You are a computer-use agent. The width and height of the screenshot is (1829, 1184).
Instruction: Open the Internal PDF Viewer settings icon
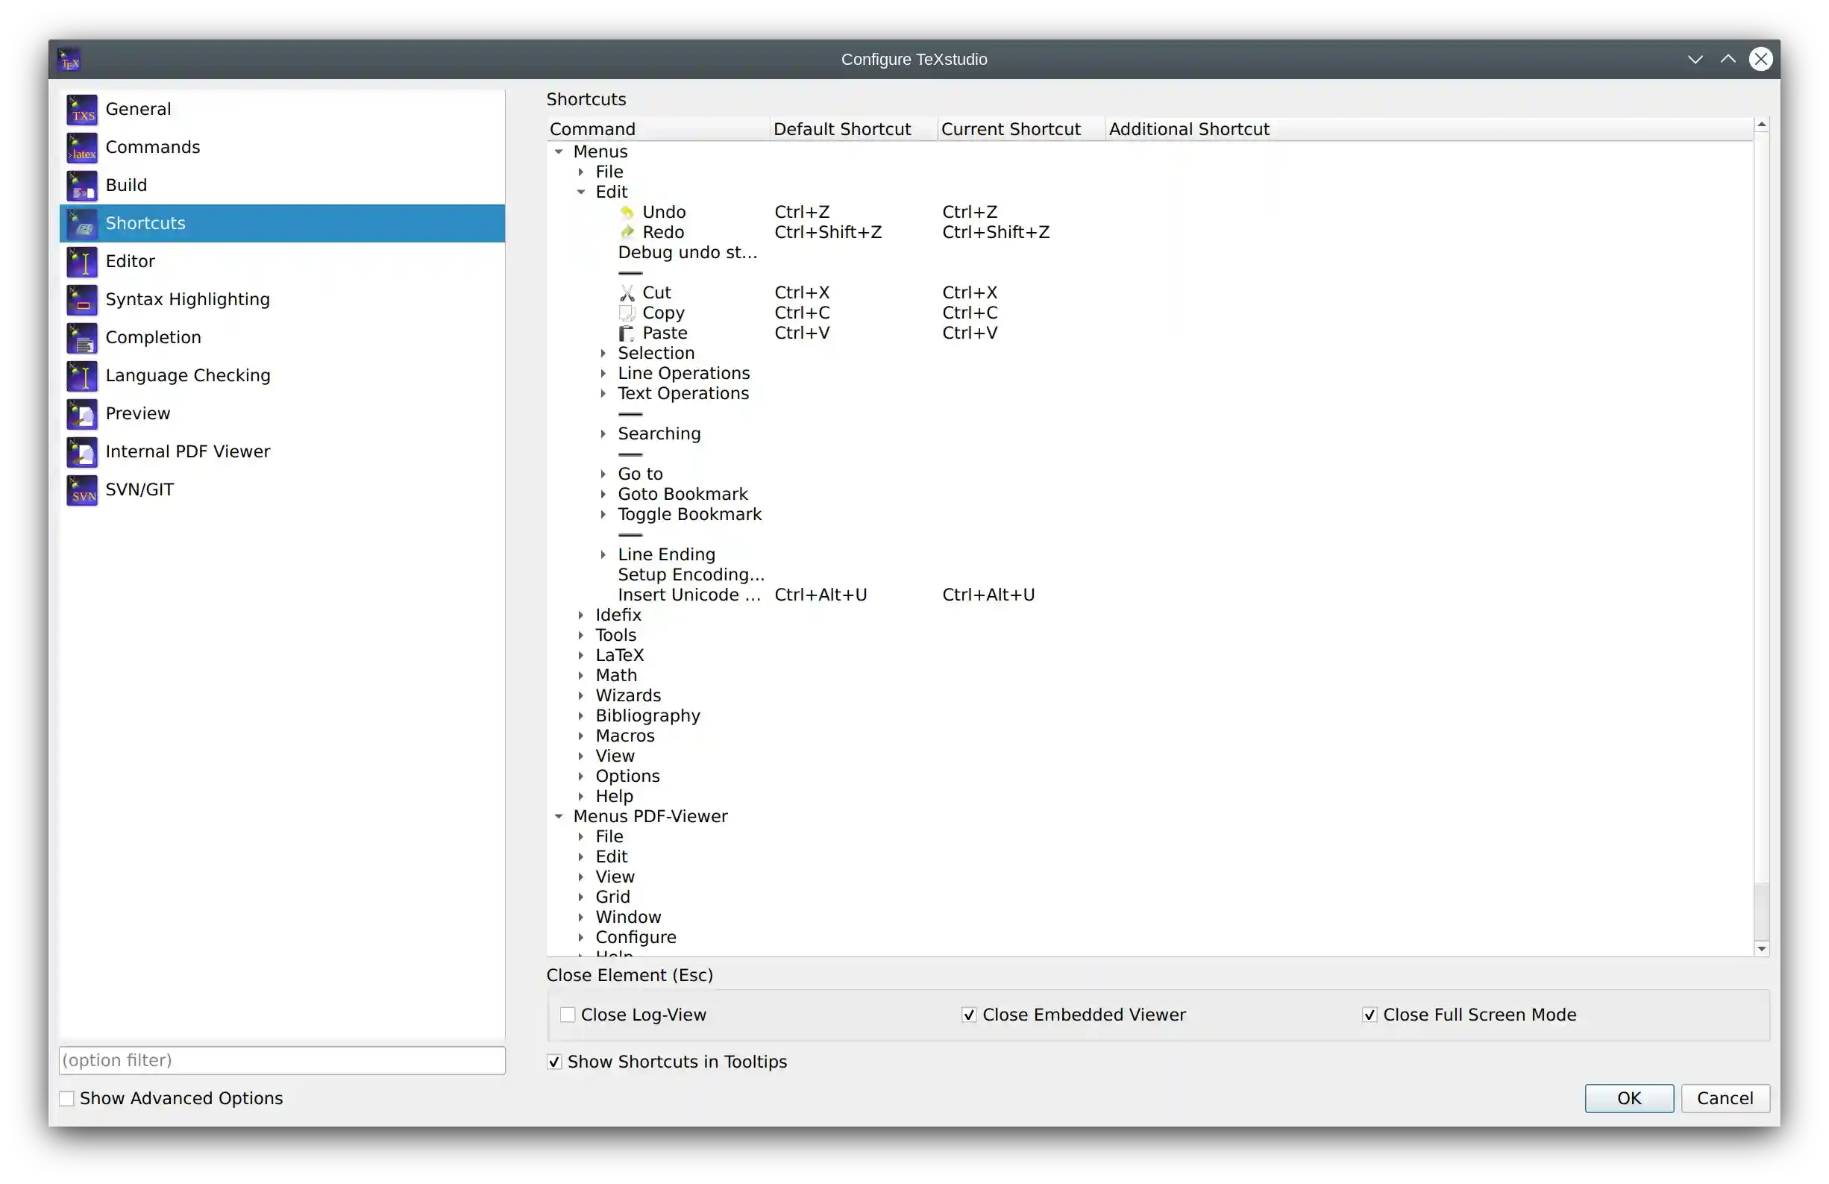click(81, 452)
